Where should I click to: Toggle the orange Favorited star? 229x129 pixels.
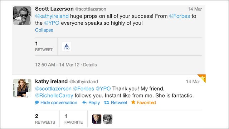click(x=133, y=102)
